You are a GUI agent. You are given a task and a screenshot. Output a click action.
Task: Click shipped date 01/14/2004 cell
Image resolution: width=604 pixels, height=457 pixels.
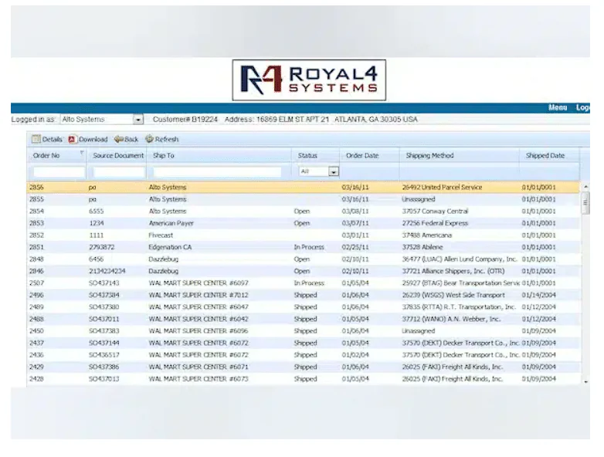538,295
